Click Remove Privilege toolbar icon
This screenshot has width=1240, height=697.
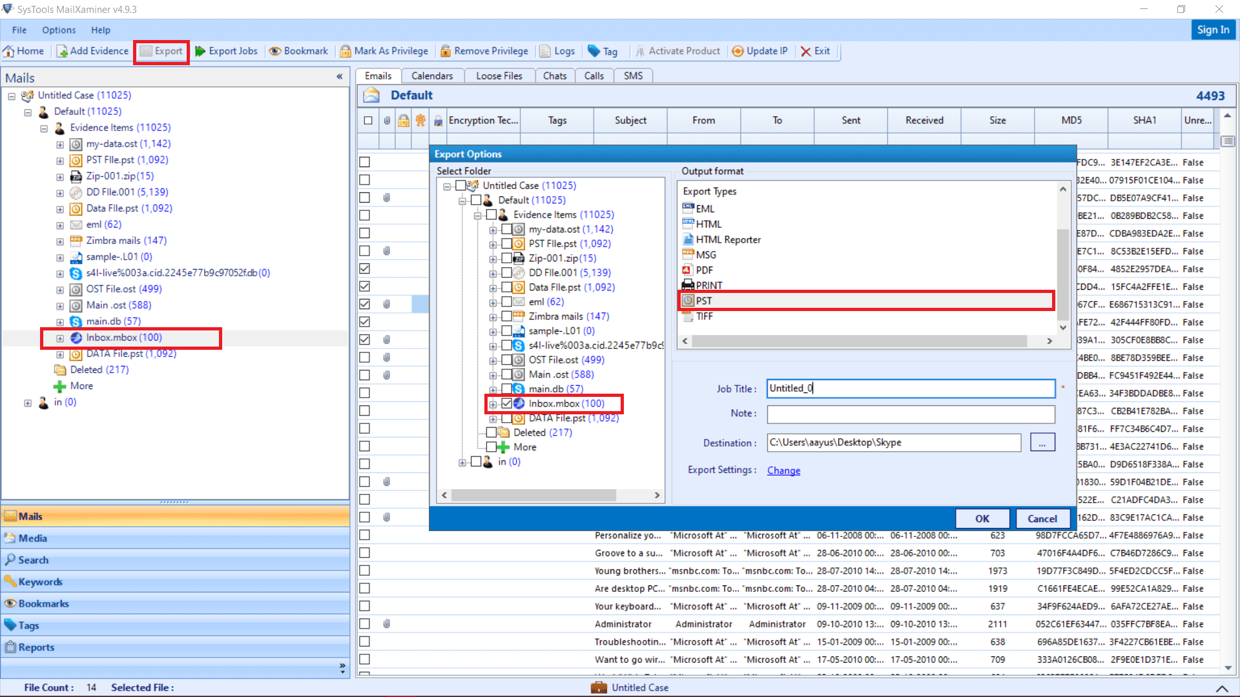[446, 51]
